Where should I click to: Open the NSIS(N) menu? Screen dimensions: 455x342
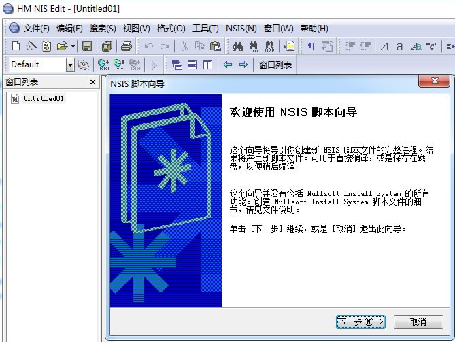(x=241, y=28)
